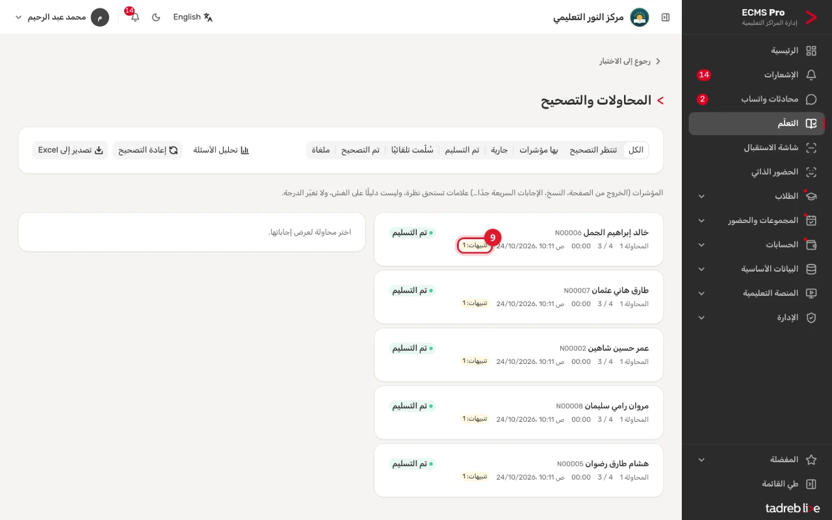Image resolution: width=832 pixels, height=520 pixels.
Task: Open the الرئيسية dashboard icon in sidebar
Action: pyautogui.click(x=811, y=51)
